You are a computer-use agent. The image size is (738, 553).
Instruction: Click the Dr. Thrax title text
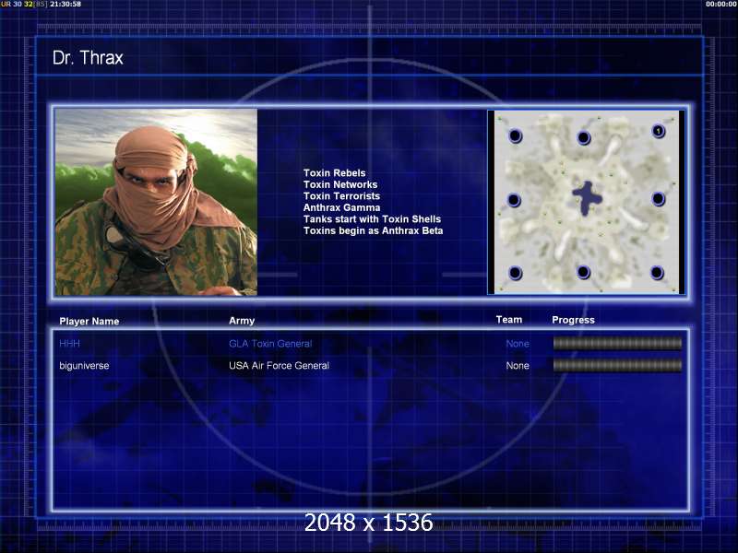(x=88, y=58)
